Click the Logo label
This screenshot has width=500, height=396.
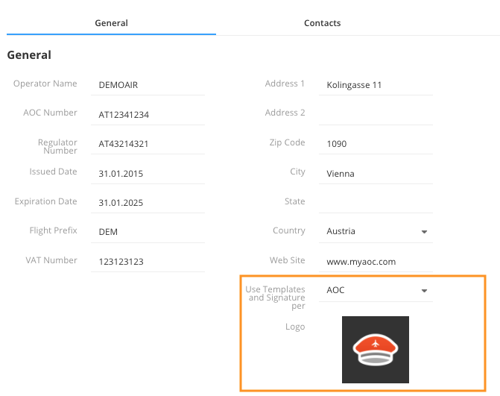[x=295, y=327]
